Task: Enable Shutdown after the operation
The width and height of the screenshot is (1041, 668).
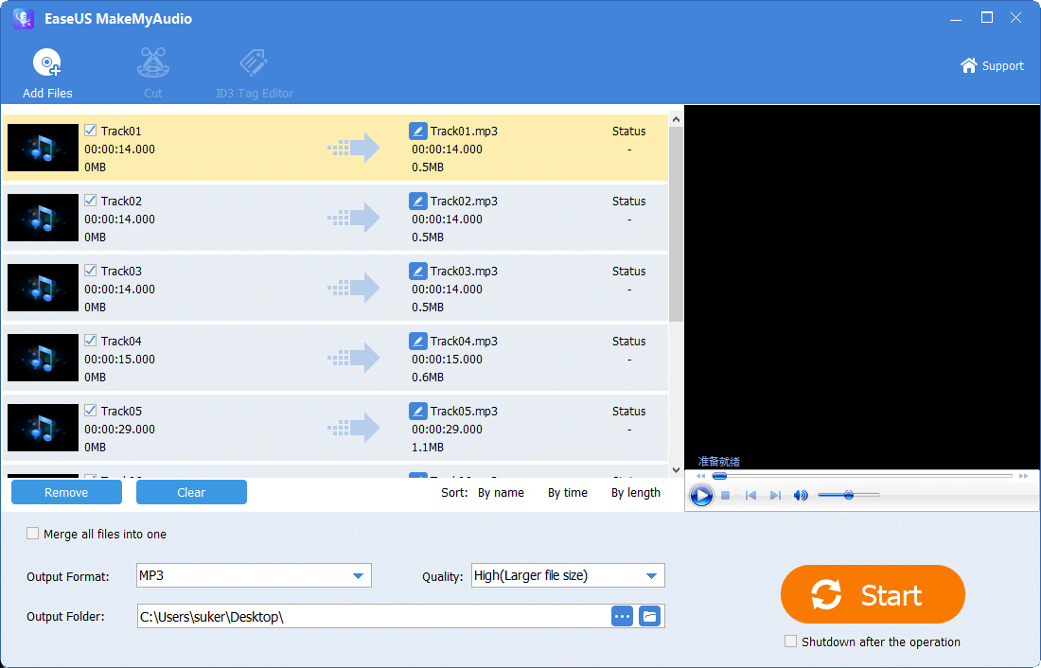Action: [791, 642]
